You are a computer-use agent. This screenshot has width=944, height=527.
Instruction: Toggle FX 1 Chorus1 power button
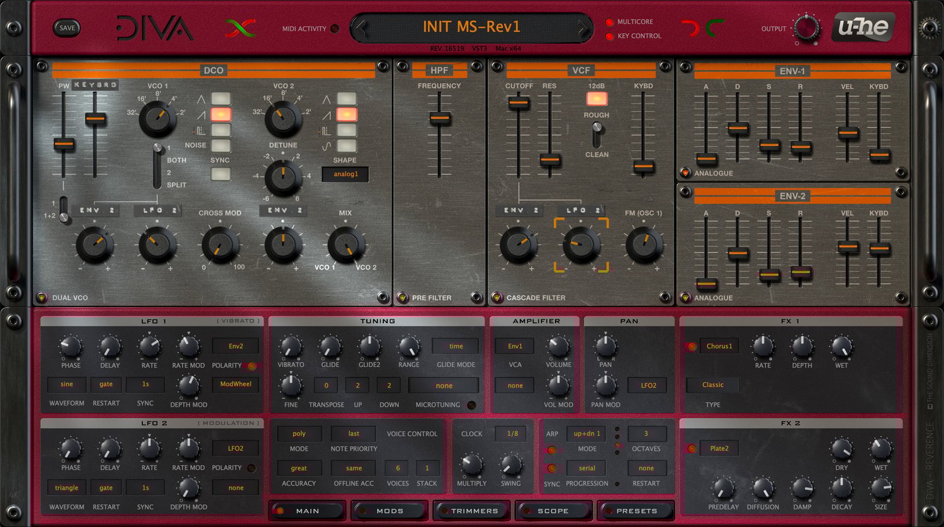tap(692, 346)
